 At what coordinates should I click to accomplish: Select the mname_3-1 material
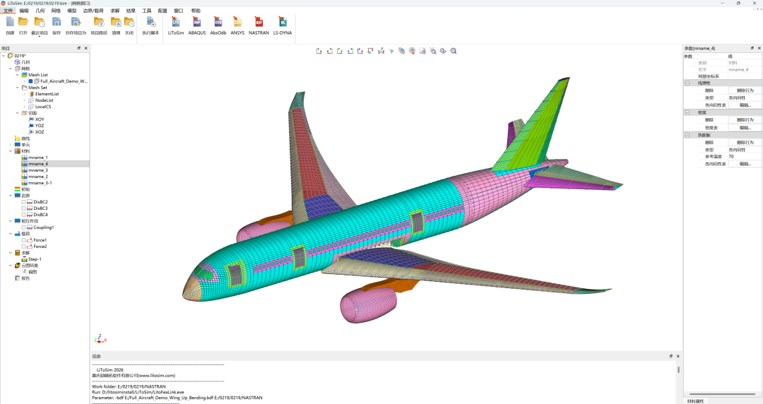point(40,183)
